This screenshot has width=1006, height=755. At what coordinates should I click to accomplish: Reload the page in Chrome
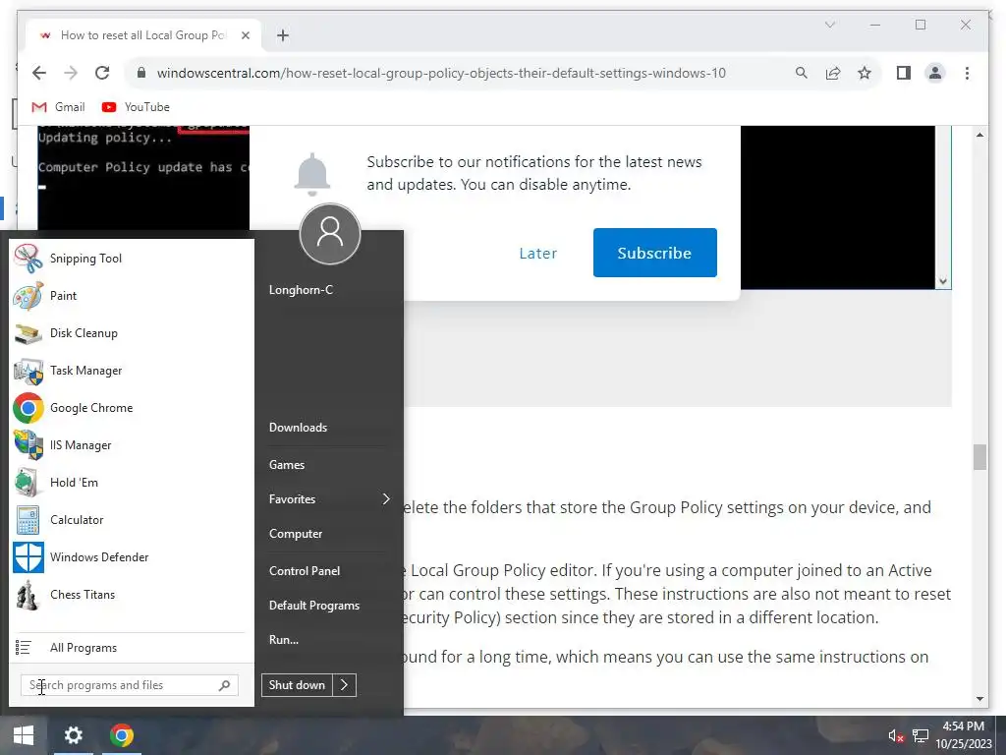[102, 73]
